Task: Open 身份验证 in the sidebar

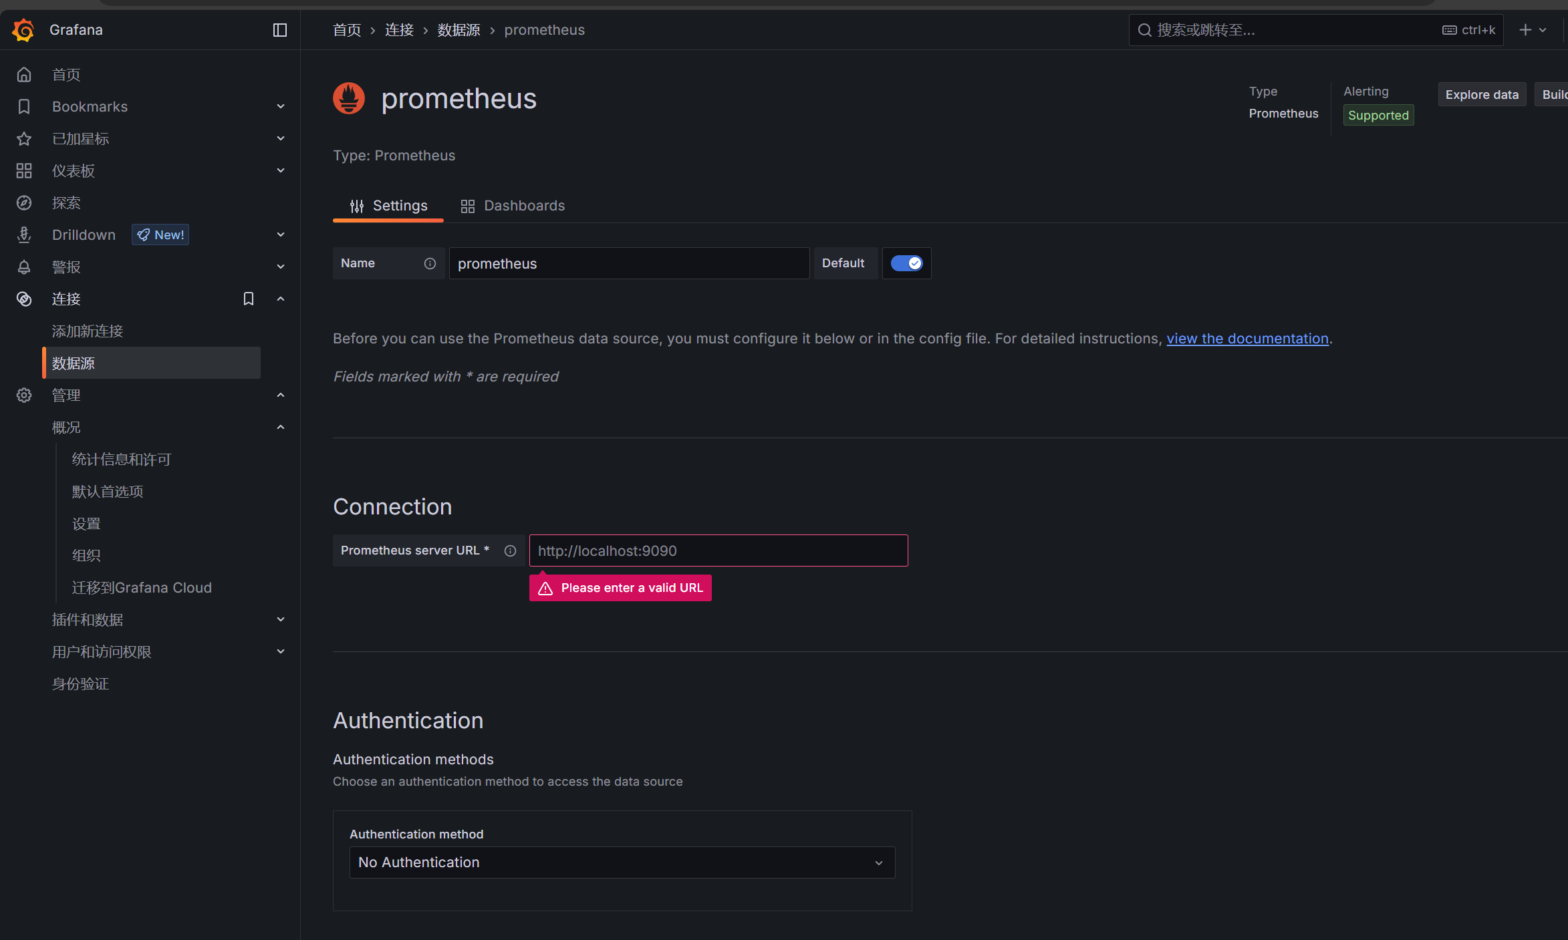Action: pos(80,684)
